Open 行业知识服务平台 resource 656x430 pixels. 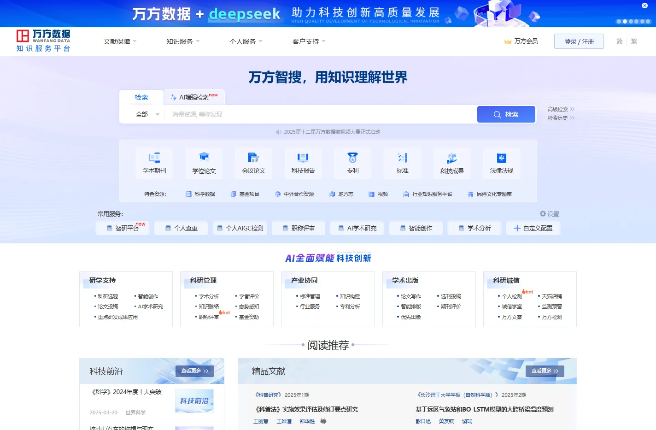tap(428, 194)
